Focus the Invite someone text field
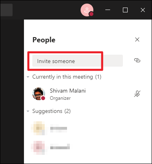Viewport: 152px width, 164px height. point(77,61)
